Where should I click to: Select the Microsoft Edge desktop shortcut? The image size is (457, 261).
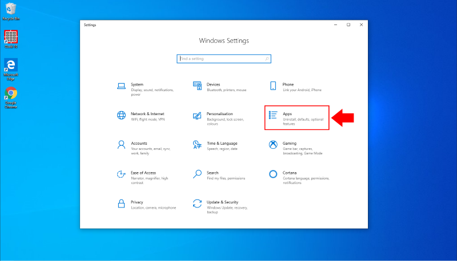coord(11,70)
